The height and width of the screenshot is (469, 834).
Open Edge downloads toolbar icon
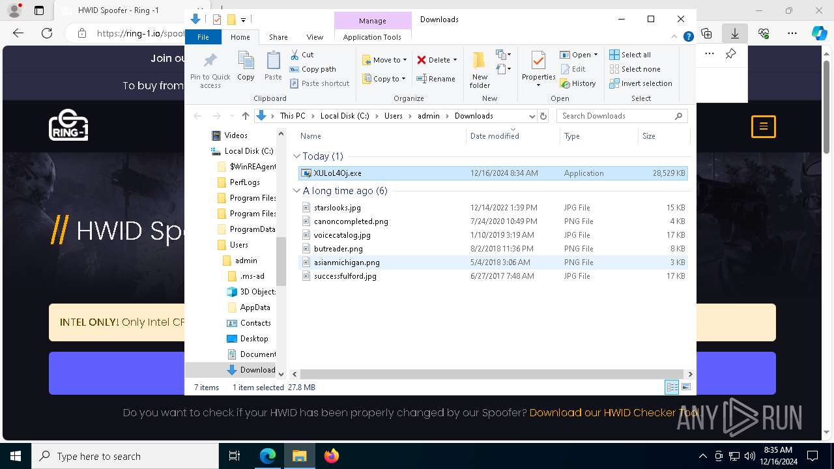734,33
